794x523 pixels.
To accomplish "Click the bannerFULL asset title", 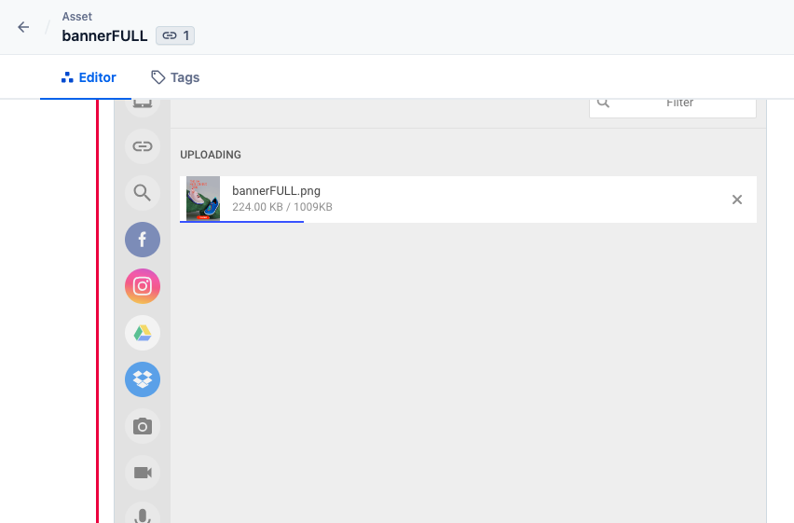I will pyautogui.click(x=104, y=36).
